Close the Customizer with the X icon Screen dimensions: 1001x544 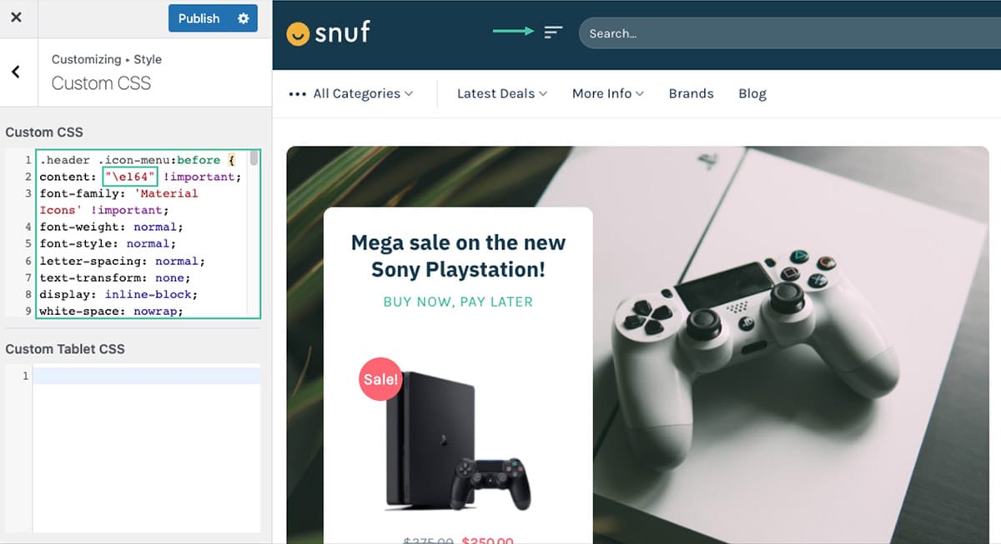click(x=16, y=17)
